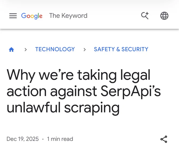Click the sparkle on the search icon

point(147,14)
